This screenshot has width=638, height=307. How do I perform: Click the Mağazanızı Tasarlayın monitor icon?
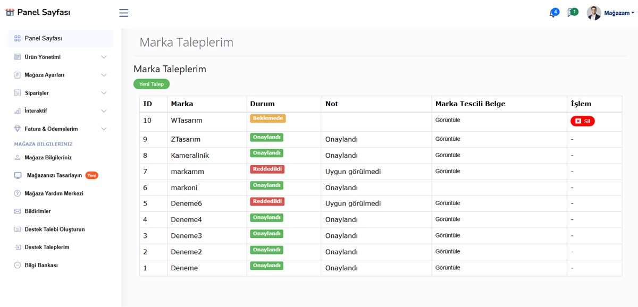coord(18,175)
